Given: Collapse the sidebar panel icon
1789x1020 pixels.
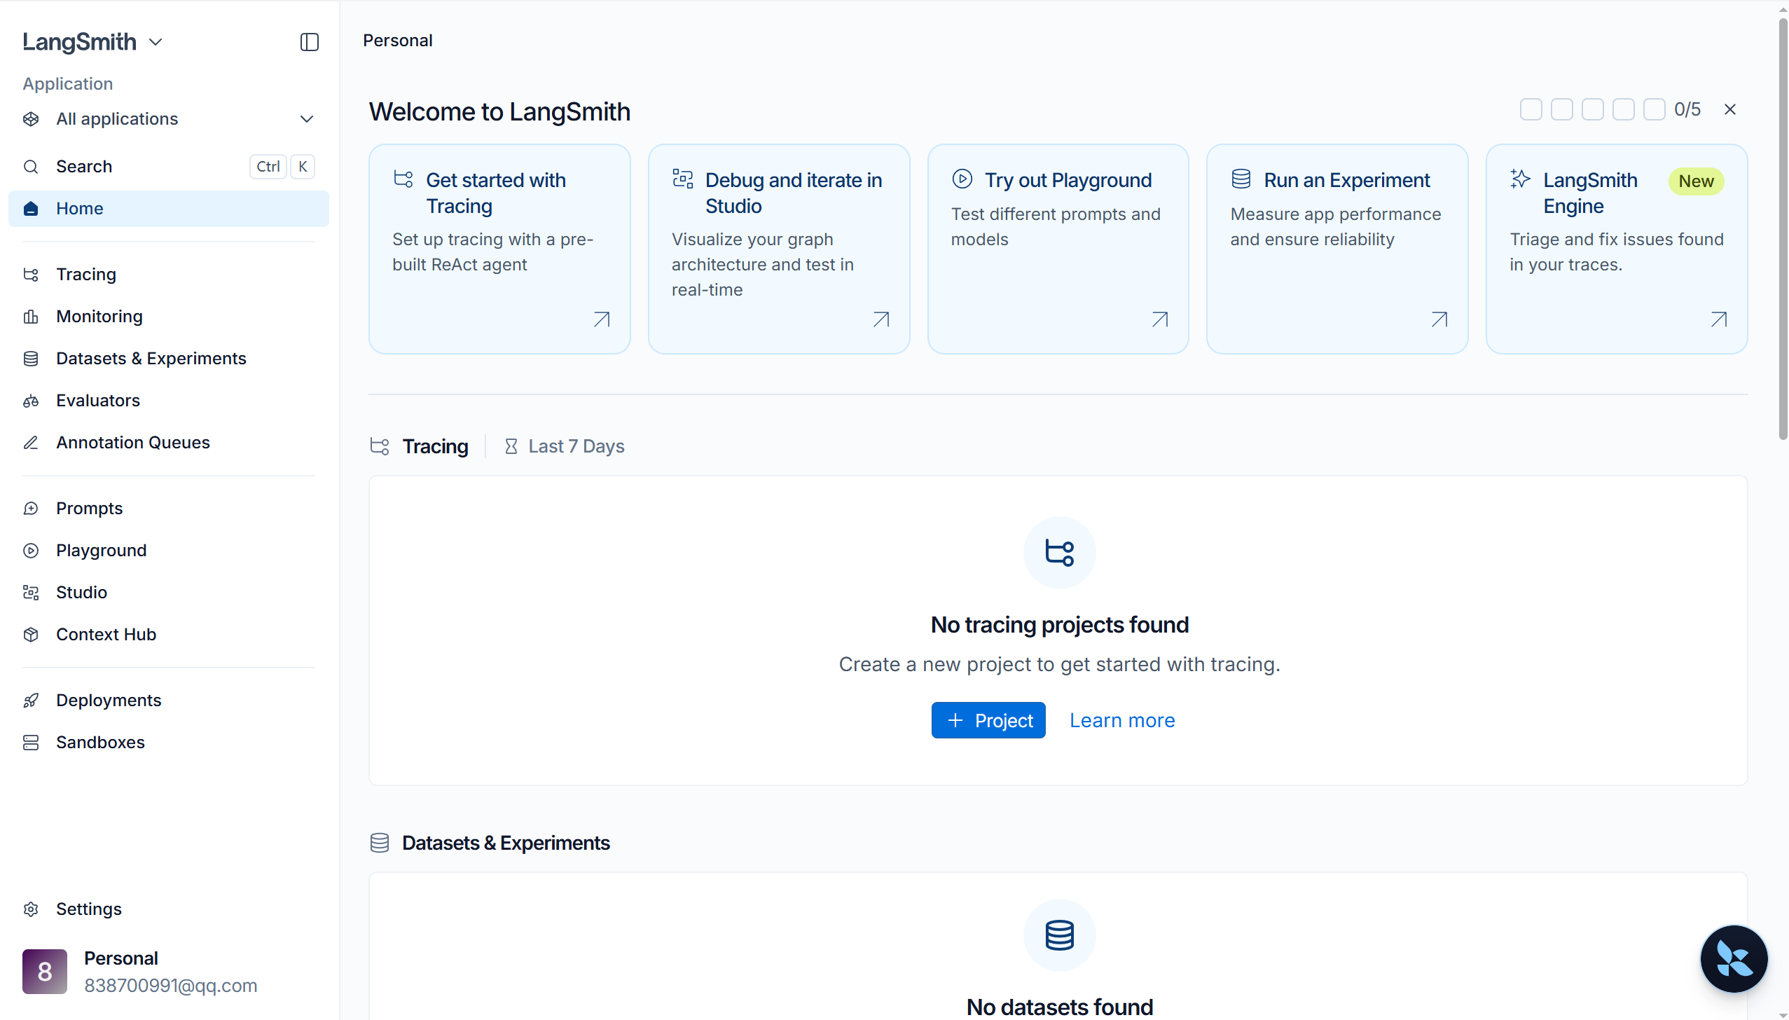Looking at the screenshot, I should point(309,42).
